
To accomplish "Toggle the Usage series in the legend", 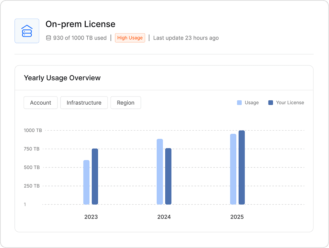I will pos(248,102).
